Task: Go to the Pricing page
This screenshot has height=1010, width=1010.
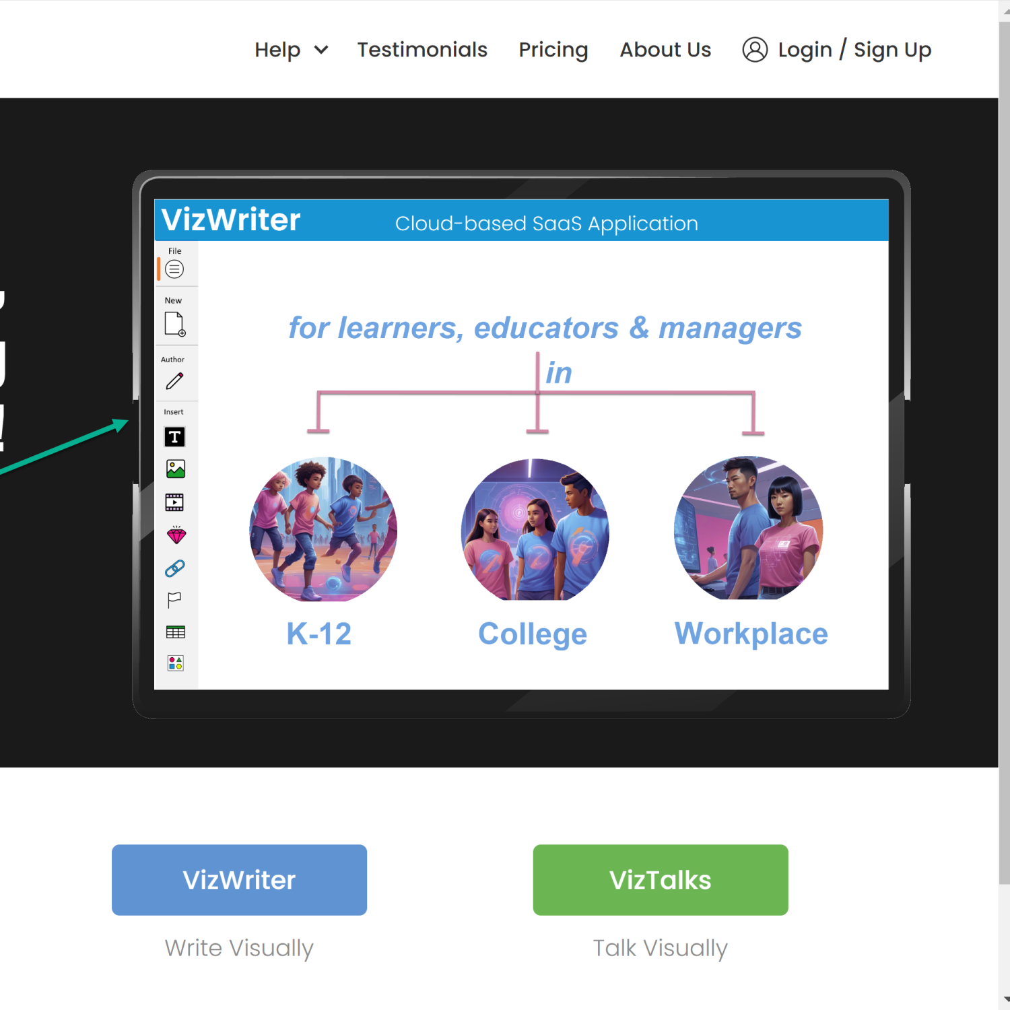Action: click(x=553, y=50)
